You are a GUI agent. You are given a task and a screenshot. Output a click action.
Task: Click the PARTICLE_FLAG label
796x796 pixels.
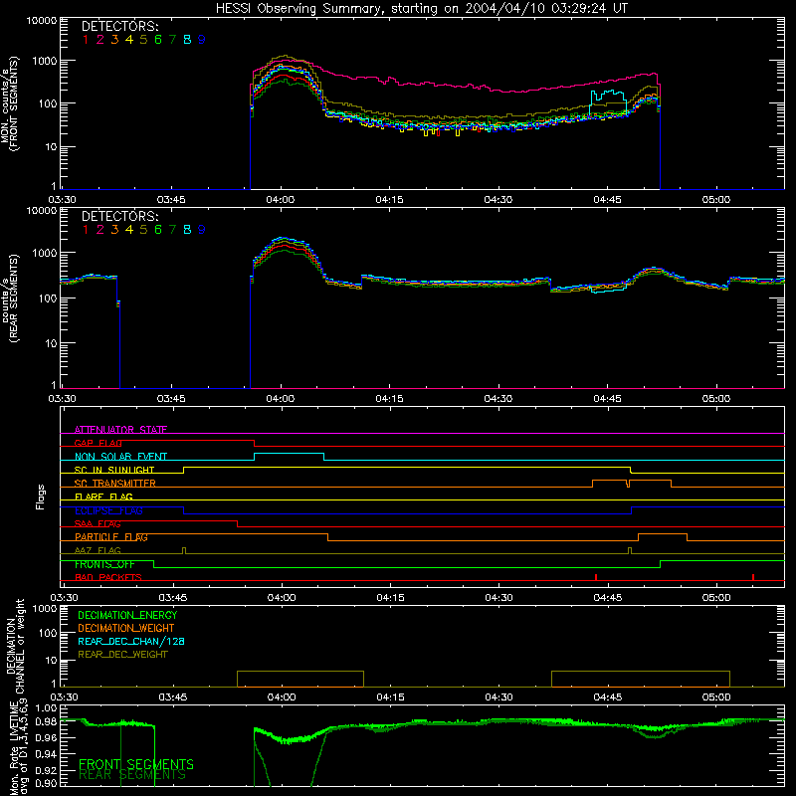click(111, 536)
